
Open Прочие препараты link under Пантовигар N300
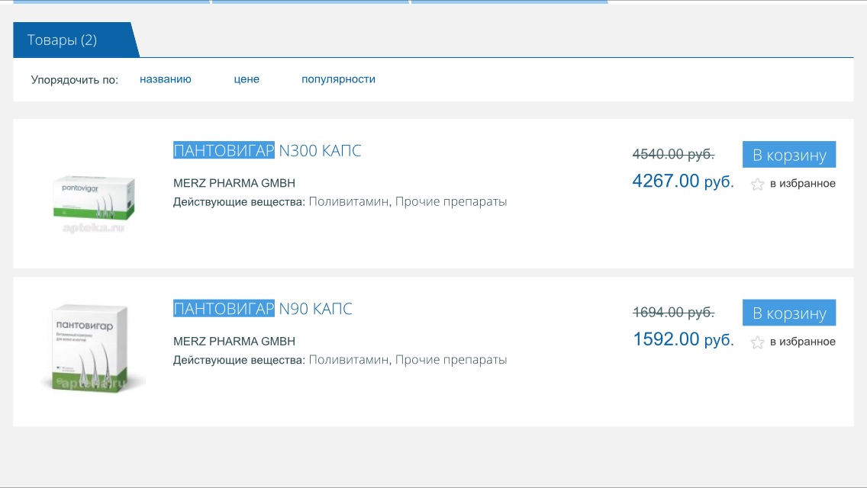click(451, 202)
